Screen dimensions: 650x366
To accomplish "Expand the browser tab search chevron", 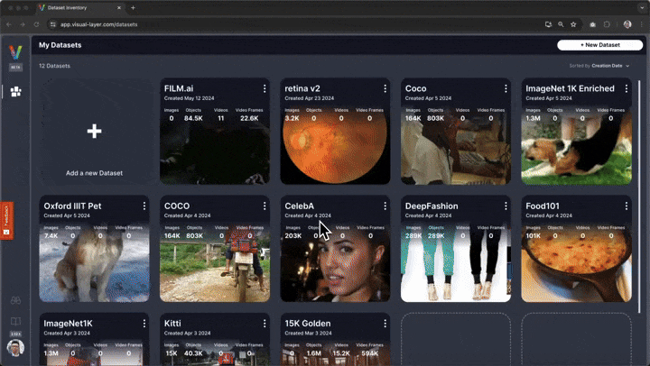I will pos(642,8).
